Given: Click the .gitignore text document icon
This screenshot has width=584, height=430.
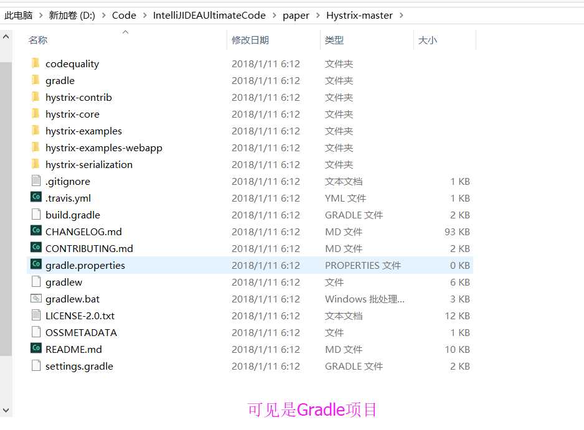Looking at the screenshot, I should [36, 181].
